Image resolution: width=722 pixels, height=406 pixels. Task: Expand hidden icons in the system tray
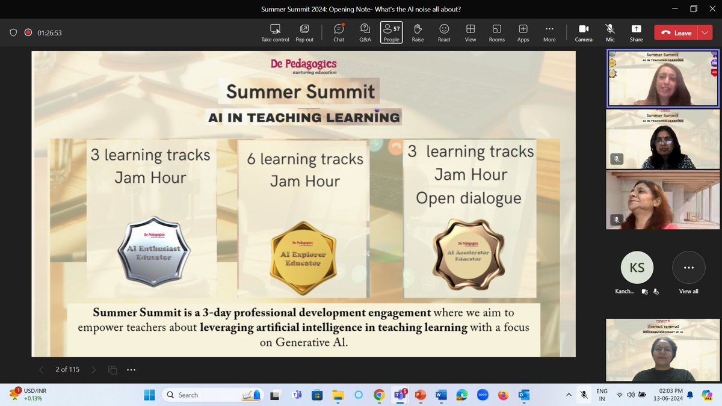click(x=568, y=395)
